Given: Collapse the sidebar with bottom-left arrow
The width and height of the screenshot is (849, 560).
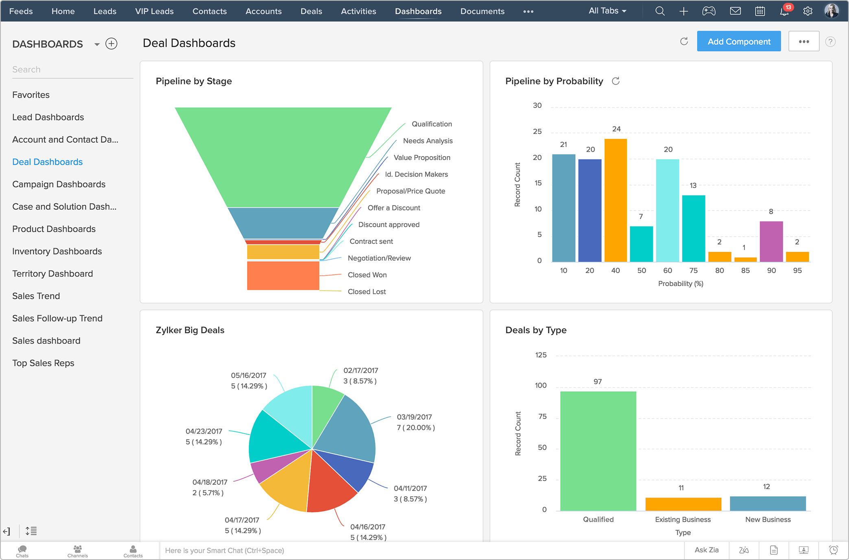Looking at the screenshot, I should (7, 531).
